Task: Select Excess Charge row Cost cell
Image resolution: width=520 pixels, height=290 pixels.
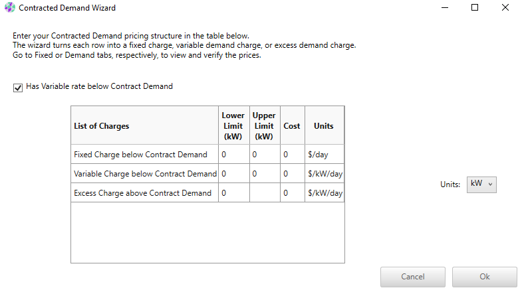Action: click(x=293, y=193)
